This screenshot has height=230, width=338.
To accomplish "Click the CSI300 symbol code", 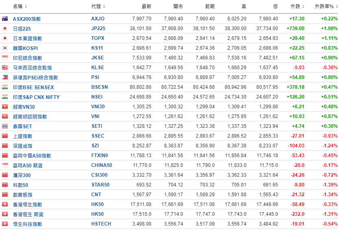I will [x=99, y=175].
